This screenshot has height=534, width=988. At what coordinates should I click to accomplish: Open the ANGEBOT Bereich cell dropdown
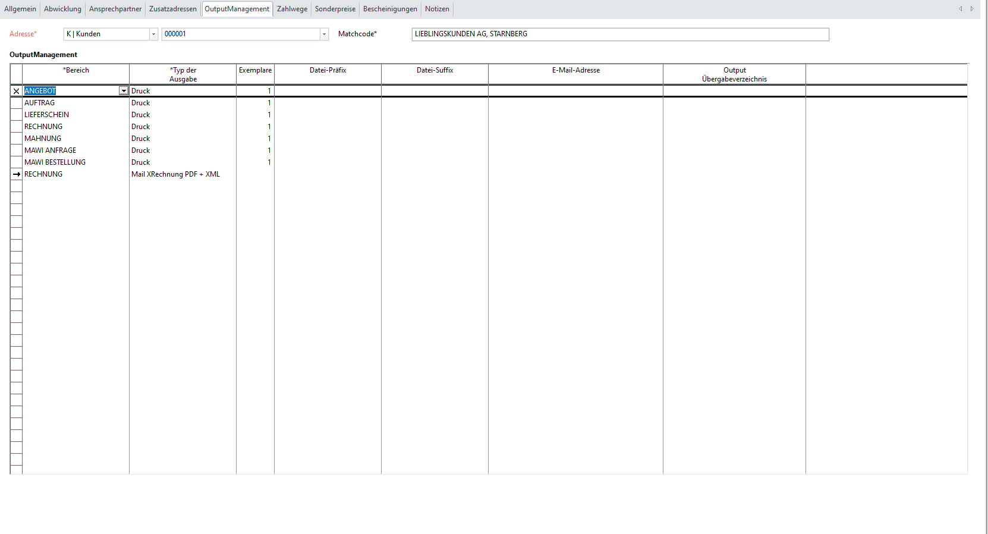(x=124, y=91)
